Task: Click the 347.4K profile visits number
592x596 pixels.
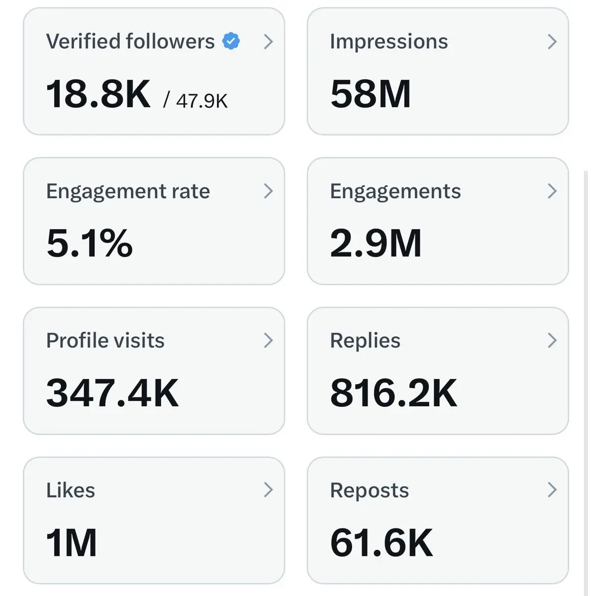Action: coord(112,393)
